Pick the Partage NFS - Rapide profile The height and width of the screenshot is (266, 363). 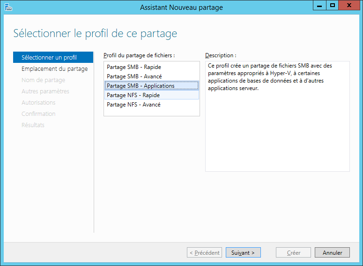click(x=133, y=95)
